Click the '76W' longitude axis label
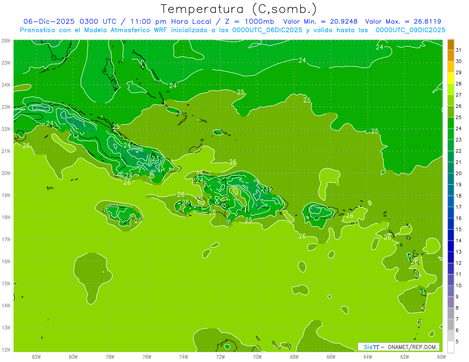Viewport: 469px width, 362px height. tap(147, 357)
